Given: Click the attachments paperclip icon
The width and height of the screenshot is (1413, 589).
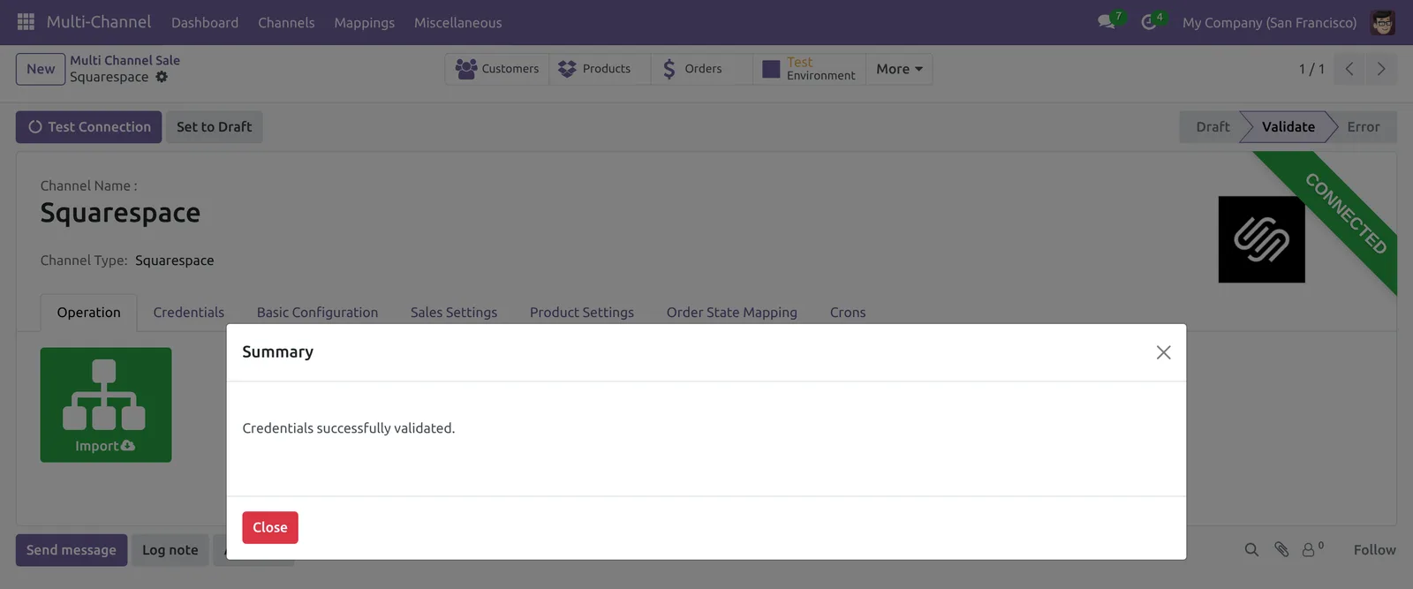Looking at the screenshot, I should (x=1281, y=549).
